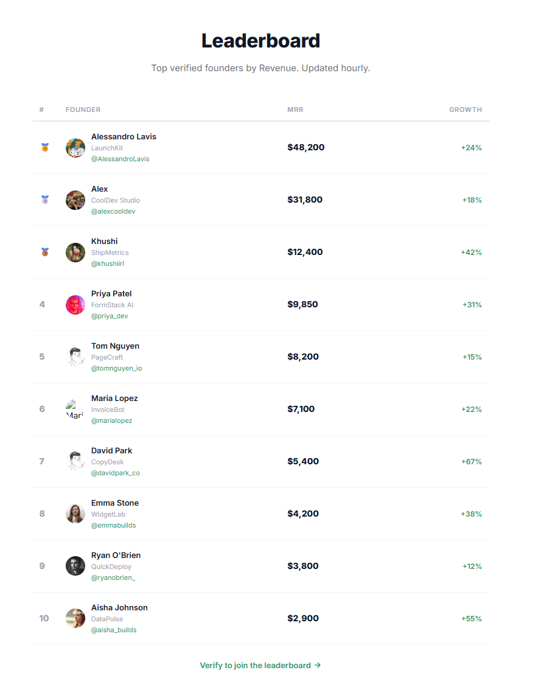This screenshot has height=687, width=550.
Task: Click Ryan O'Brien's dark avatar image
Action: point(75,566)
